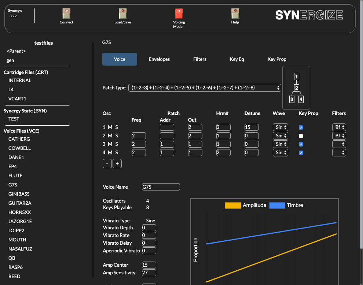
Task: Open Wave dropdown for oscillator 2
Action: click(x=280, y=136)
